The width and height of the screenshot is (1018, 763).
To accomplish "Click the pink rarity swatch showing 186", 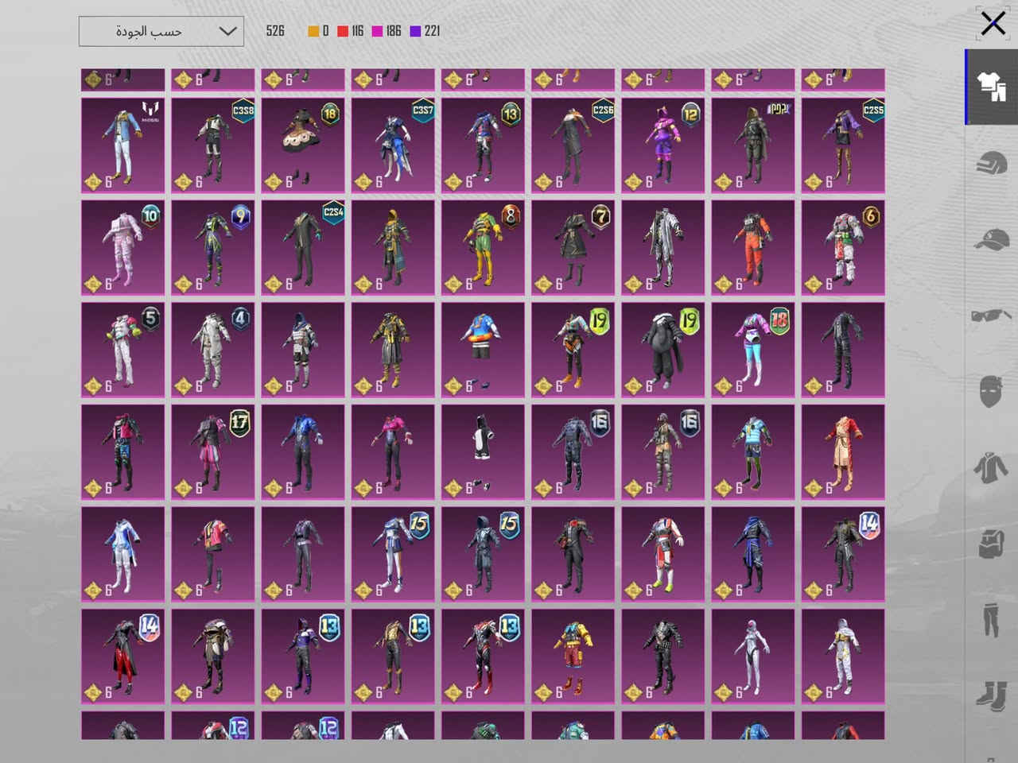I will pyautogui.click(x=378, y=31).
